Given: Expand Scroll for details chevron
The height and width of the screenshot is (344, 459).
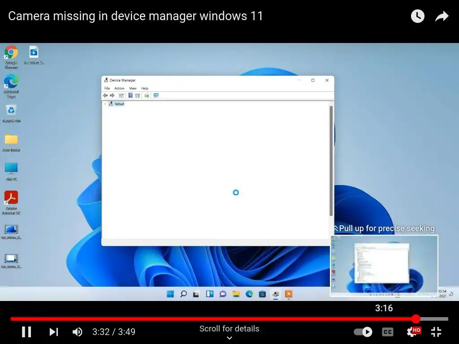Looking at the screenshot, I should (229, 338).
